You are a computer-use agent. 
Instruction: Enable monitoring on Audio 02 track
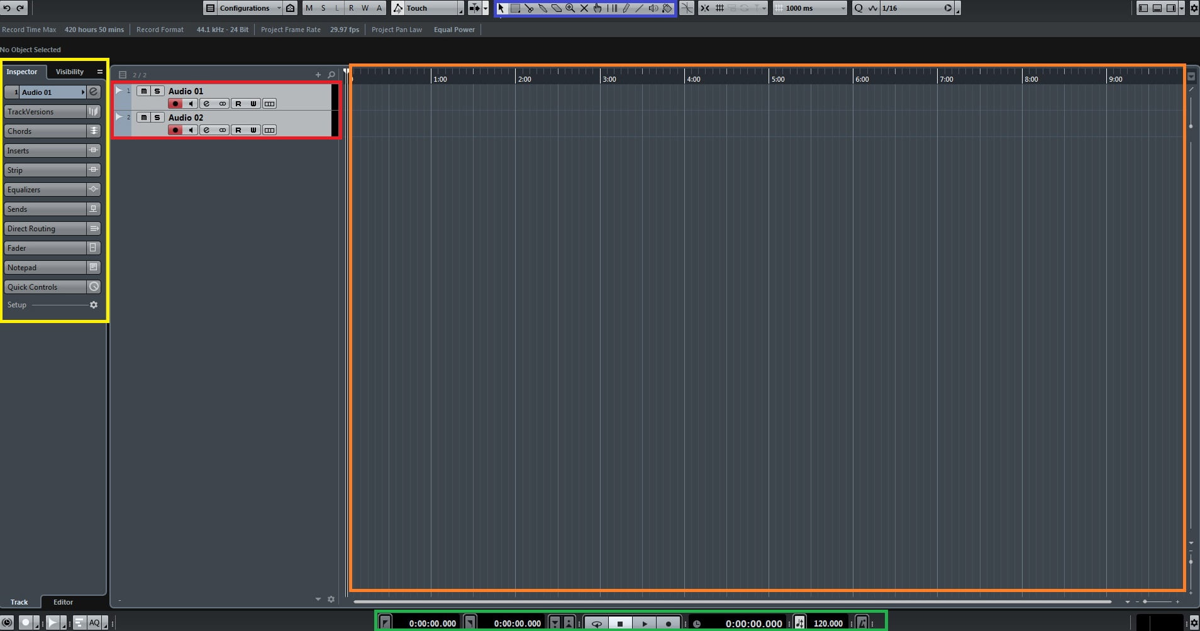191,130
